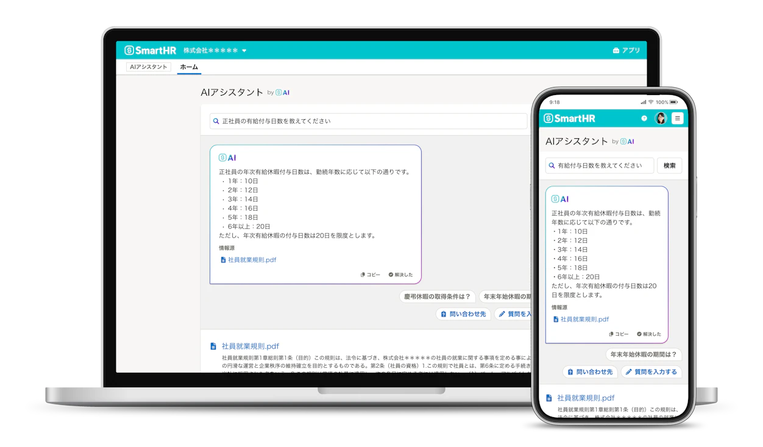The width and height of the screenshot is (763, 447).
Task: Click the '1年：10日' line in phone answer
Action: [x=570, y=231]
